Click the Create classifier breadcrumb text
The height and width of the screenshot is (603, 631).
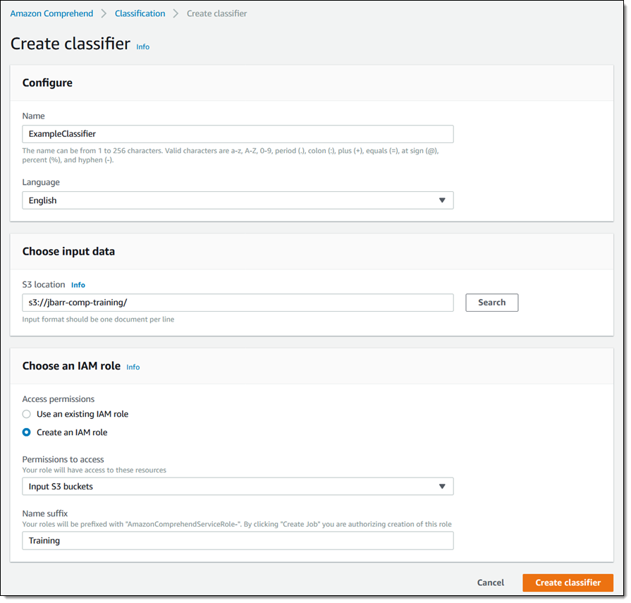click(216, 13)
